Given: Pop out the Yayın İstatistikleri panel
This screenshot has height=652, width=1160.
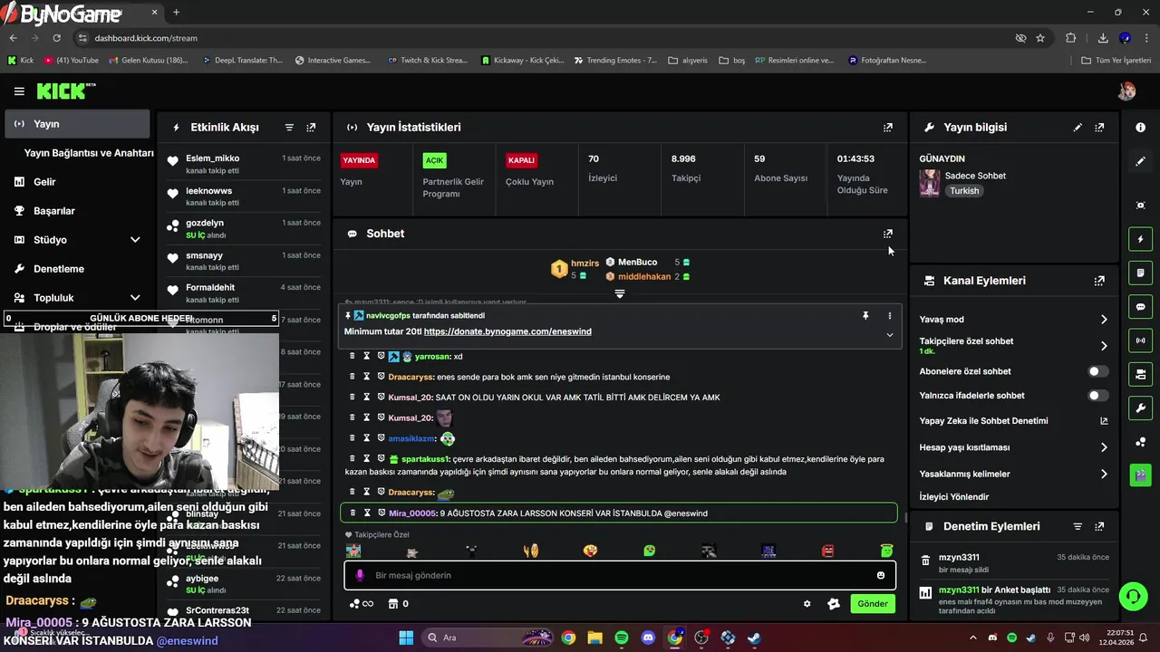Looking at the screenshot, I should tap(888, 128).
